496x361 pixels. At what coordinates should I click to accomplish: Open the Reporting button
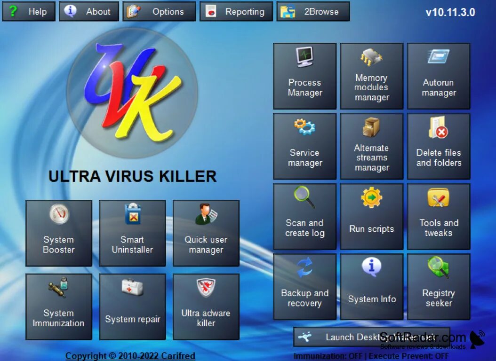click(x=236, y=11)
